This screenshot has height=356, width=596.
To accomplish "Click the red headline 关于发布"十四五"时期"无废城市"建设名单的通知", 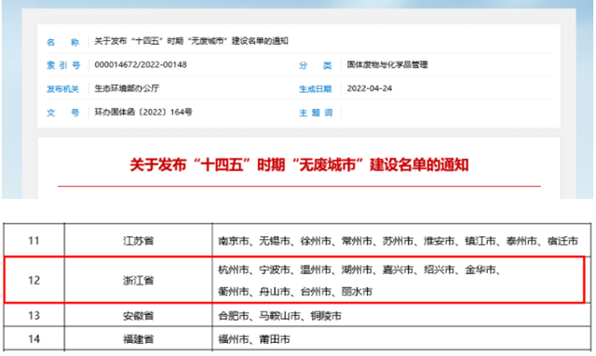I will pos(299,165).
